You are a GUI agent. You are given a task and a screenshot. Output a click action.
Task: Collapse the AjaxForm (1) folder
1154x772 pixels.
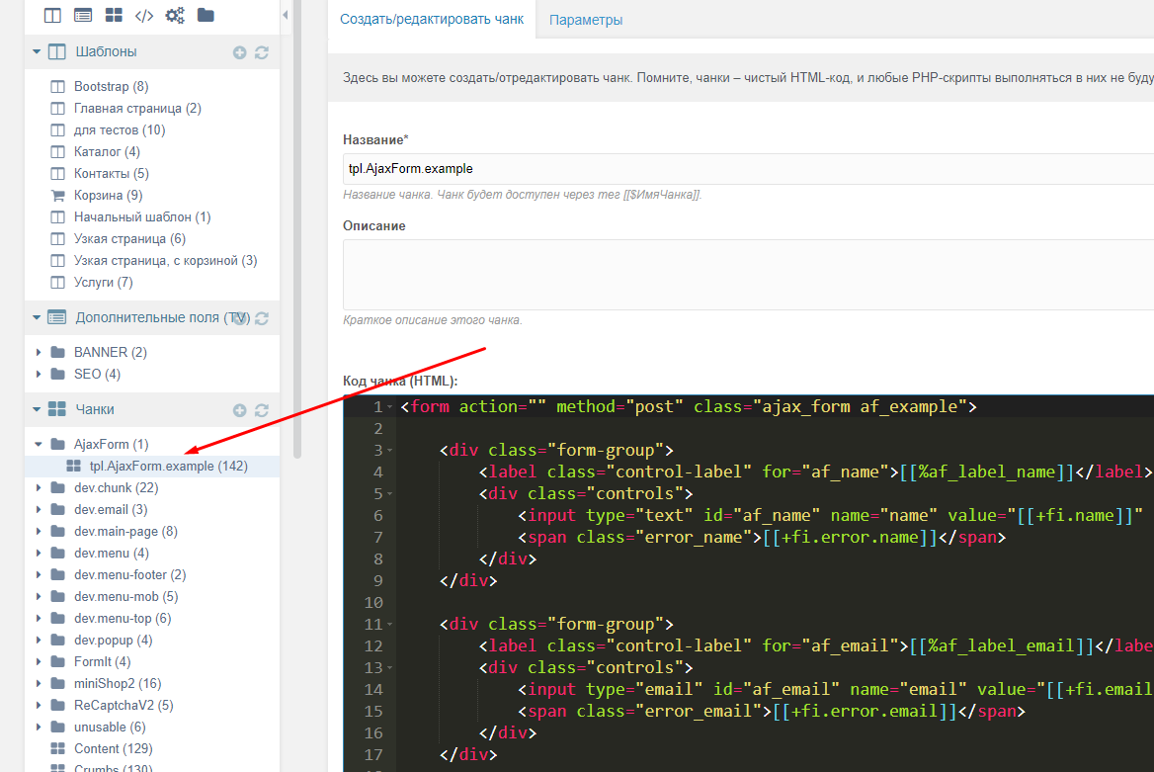39,444
